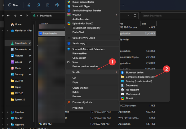
Task: Click the back navigation arrow
Action: coord(8,16)
